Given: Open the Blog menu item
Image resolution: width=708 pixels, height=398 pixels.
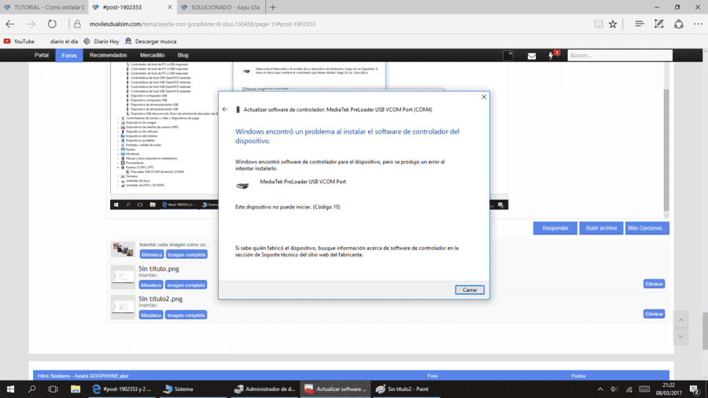Looking at the screenshot, I should tap(183, 55).
